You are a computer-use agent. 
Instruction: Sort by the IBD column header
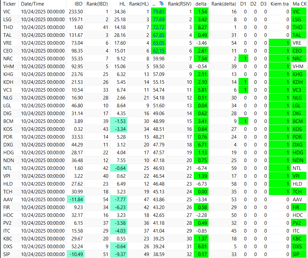(78, 4)
